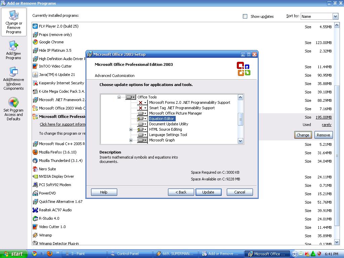Switch to 3 - Paint taskbar window
344x258 pixels.
85,254
